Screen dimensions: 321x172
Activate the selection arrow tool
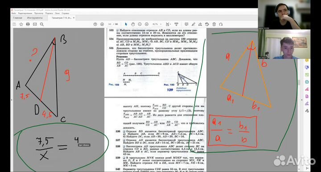pos(126,24)
